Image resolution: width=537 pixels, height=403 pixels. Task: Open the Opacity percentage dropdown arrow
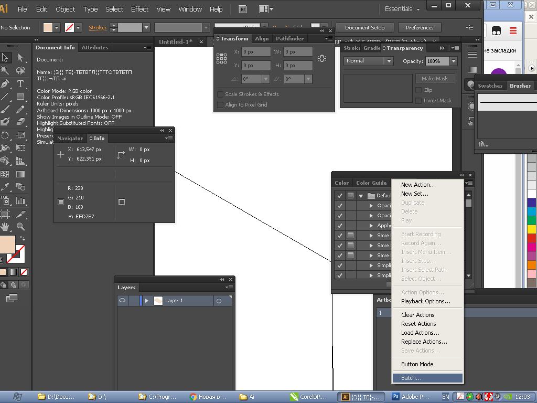454,61
